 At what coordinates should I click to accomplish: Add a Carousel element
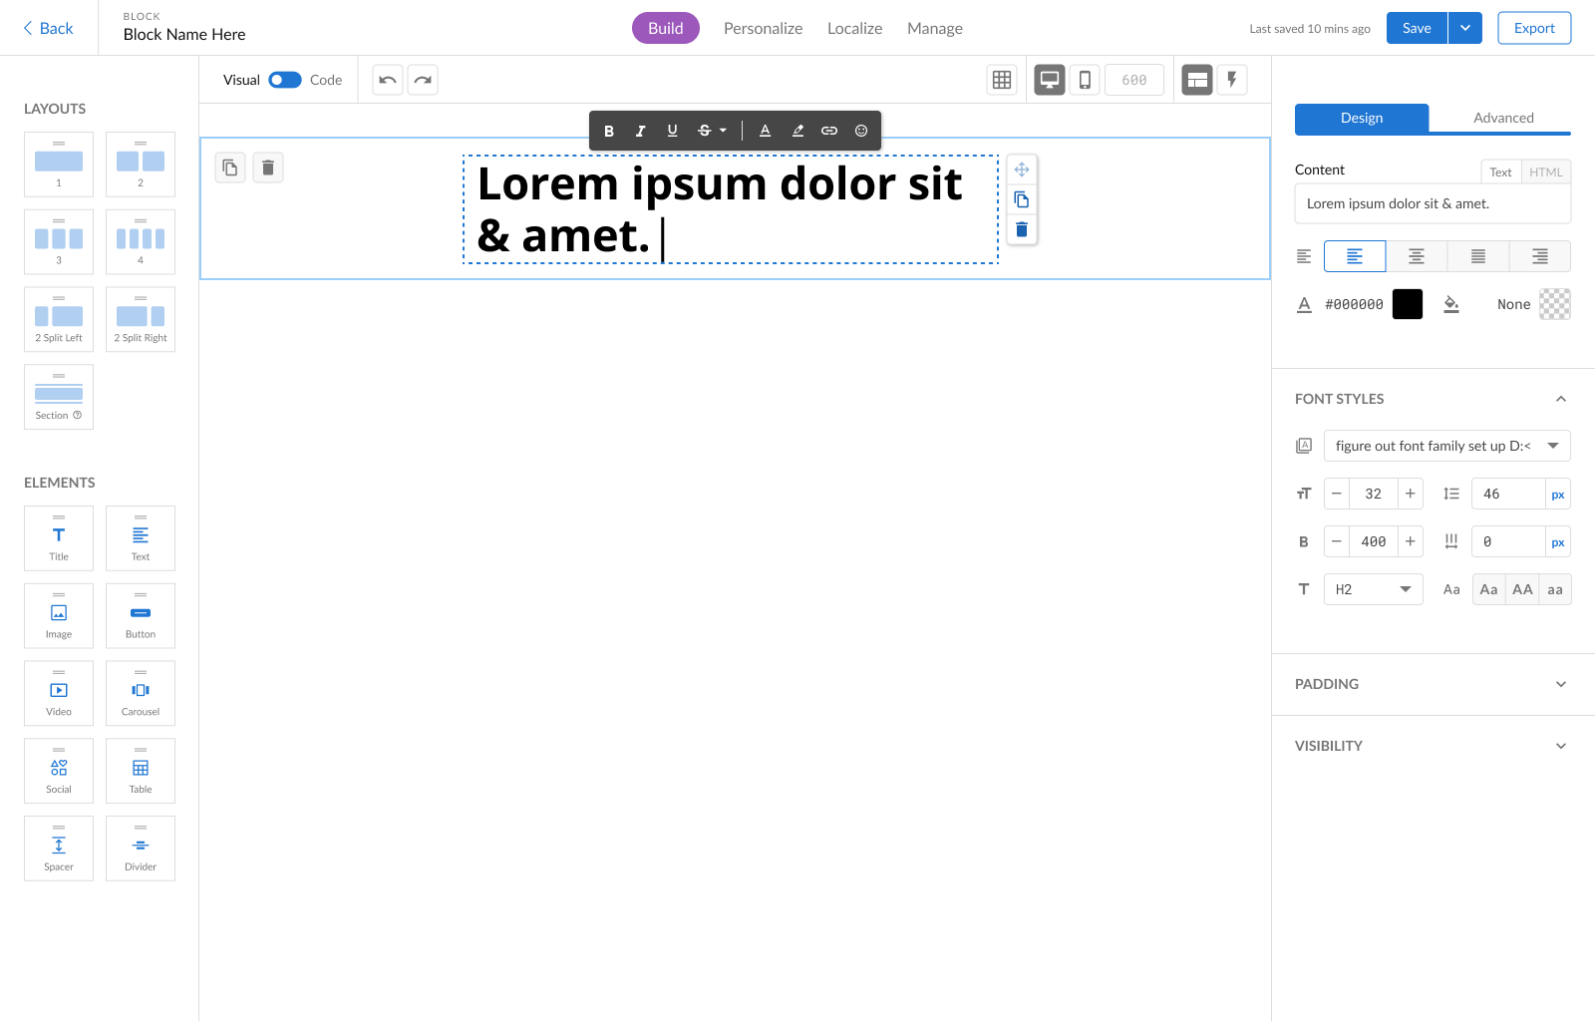tap(140, 693)
